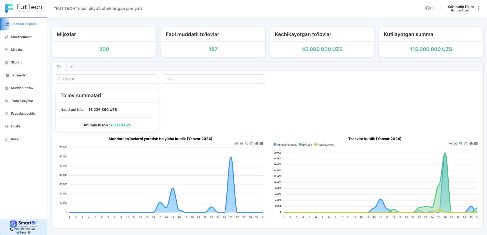
Task: Zoom out on To'lovlar kunlik chart
Action: coord(456,144)
